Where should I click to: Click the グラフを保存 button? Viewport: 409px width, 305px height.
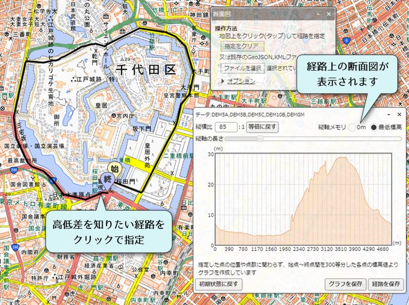point(345,284)
